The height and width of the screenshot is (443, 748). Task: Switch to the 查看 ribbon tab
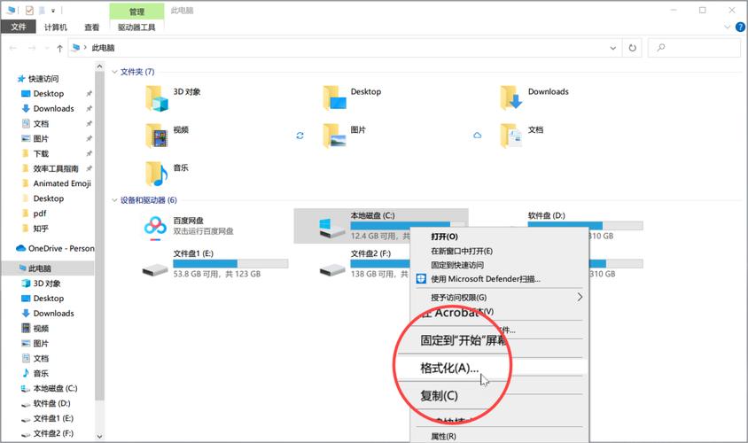click(x=93, y=27)
